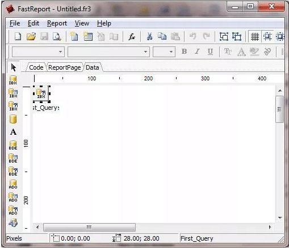This screenshot has height=248, width=289.
Task: Open the page settings icon
Action: (x=114, y=36)
